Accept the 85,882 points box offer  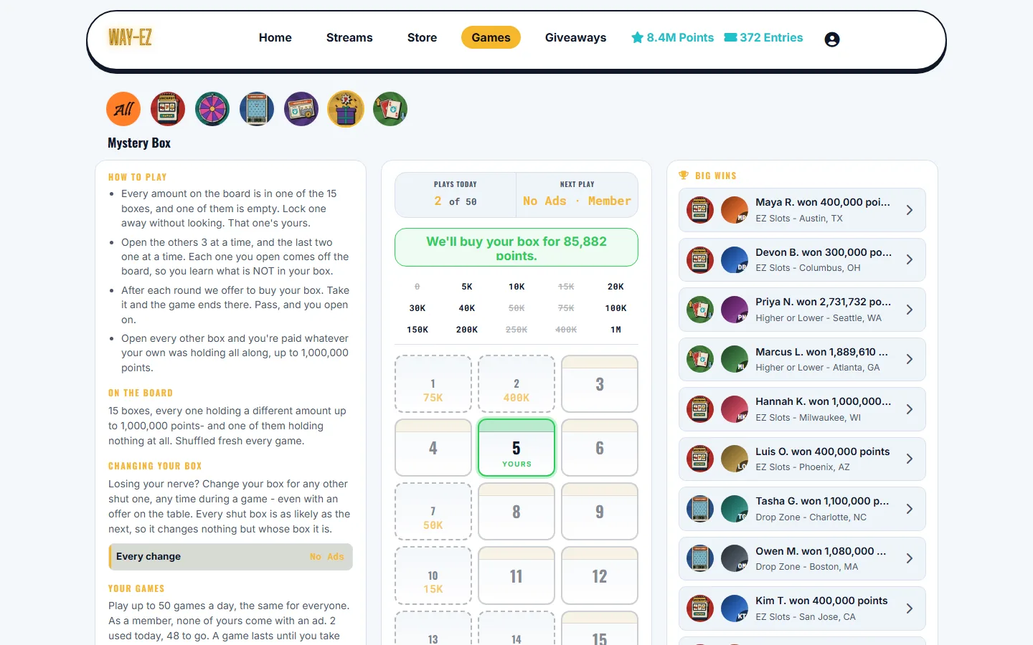516,247
